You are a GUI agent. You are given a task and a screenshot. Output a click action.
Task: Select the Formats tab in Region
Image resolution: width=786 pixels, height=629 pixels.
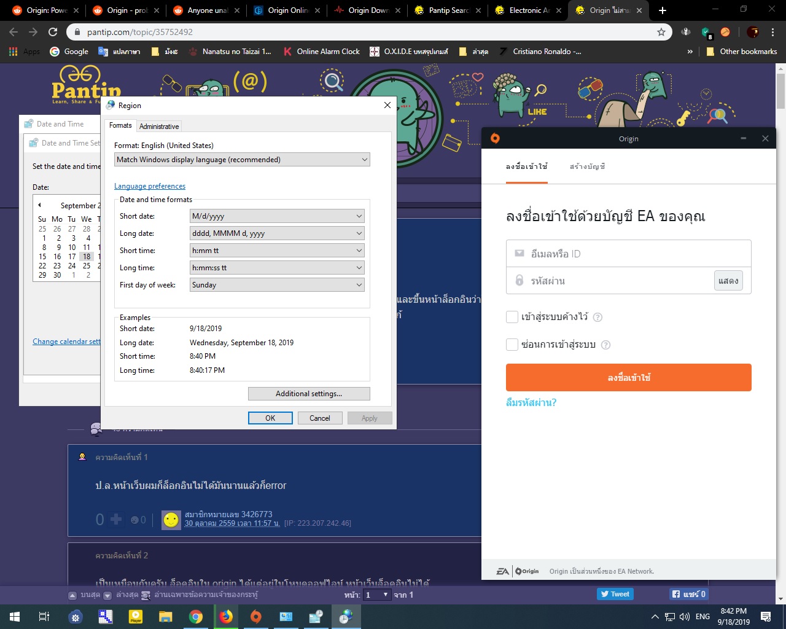click(120, 125)
